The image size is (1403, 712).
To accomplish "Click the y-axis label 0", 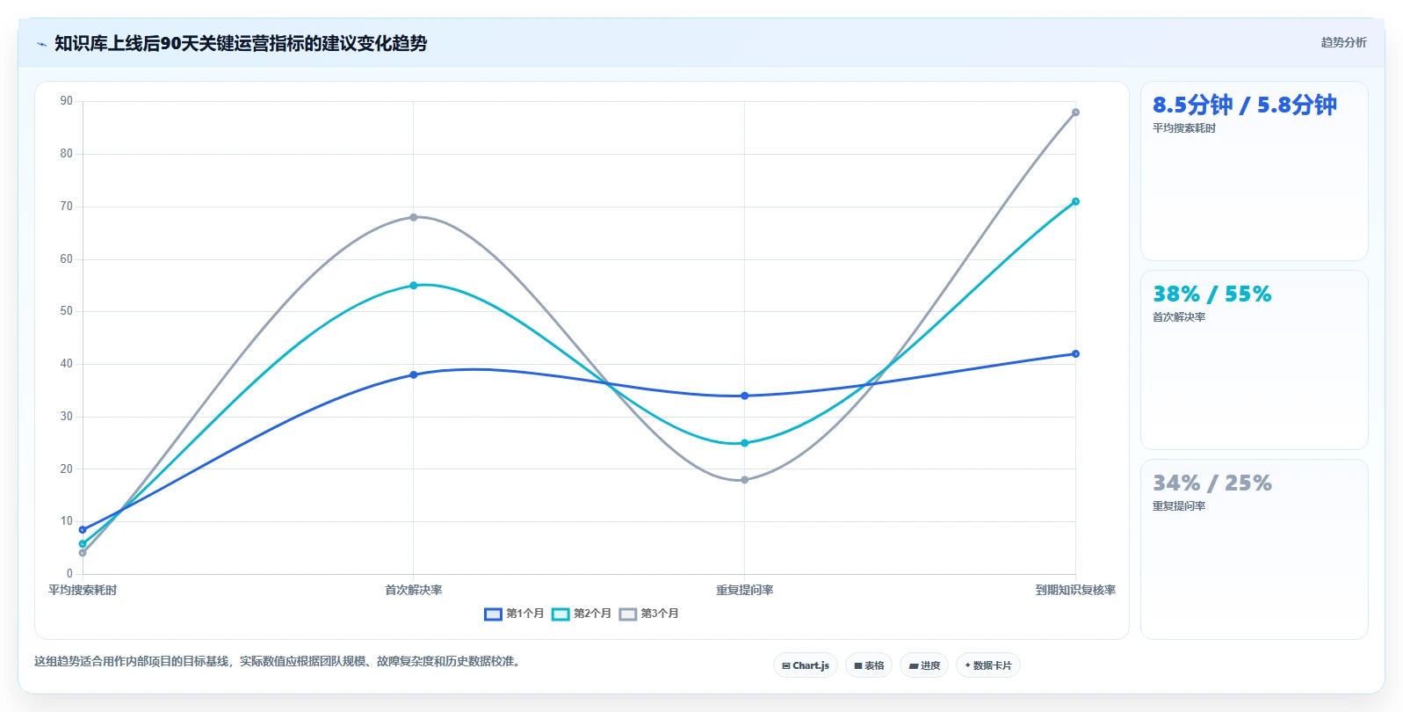I will [70, 573].
